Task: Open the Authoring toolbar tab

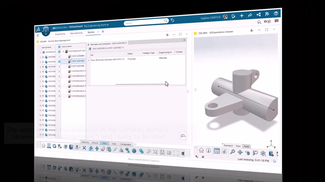Action: 85,142
